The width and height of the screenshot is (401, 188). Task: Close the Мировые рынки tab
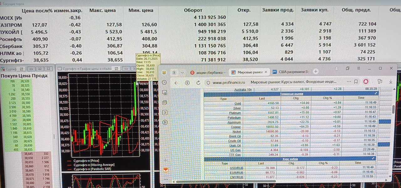[266, 72]
